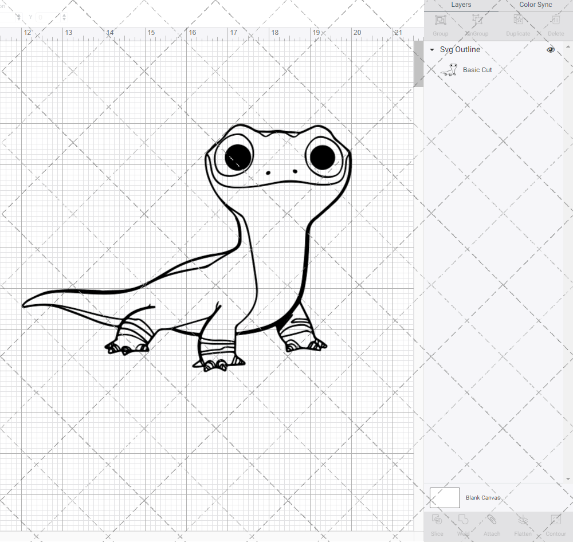Open the Layers tab
This screenshot has height=542, width=573.
(461, 5)
